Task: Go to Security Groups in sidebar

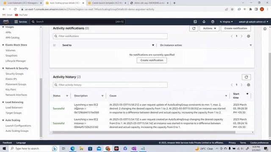Action: pyautogui.click(x=14, y=74)
